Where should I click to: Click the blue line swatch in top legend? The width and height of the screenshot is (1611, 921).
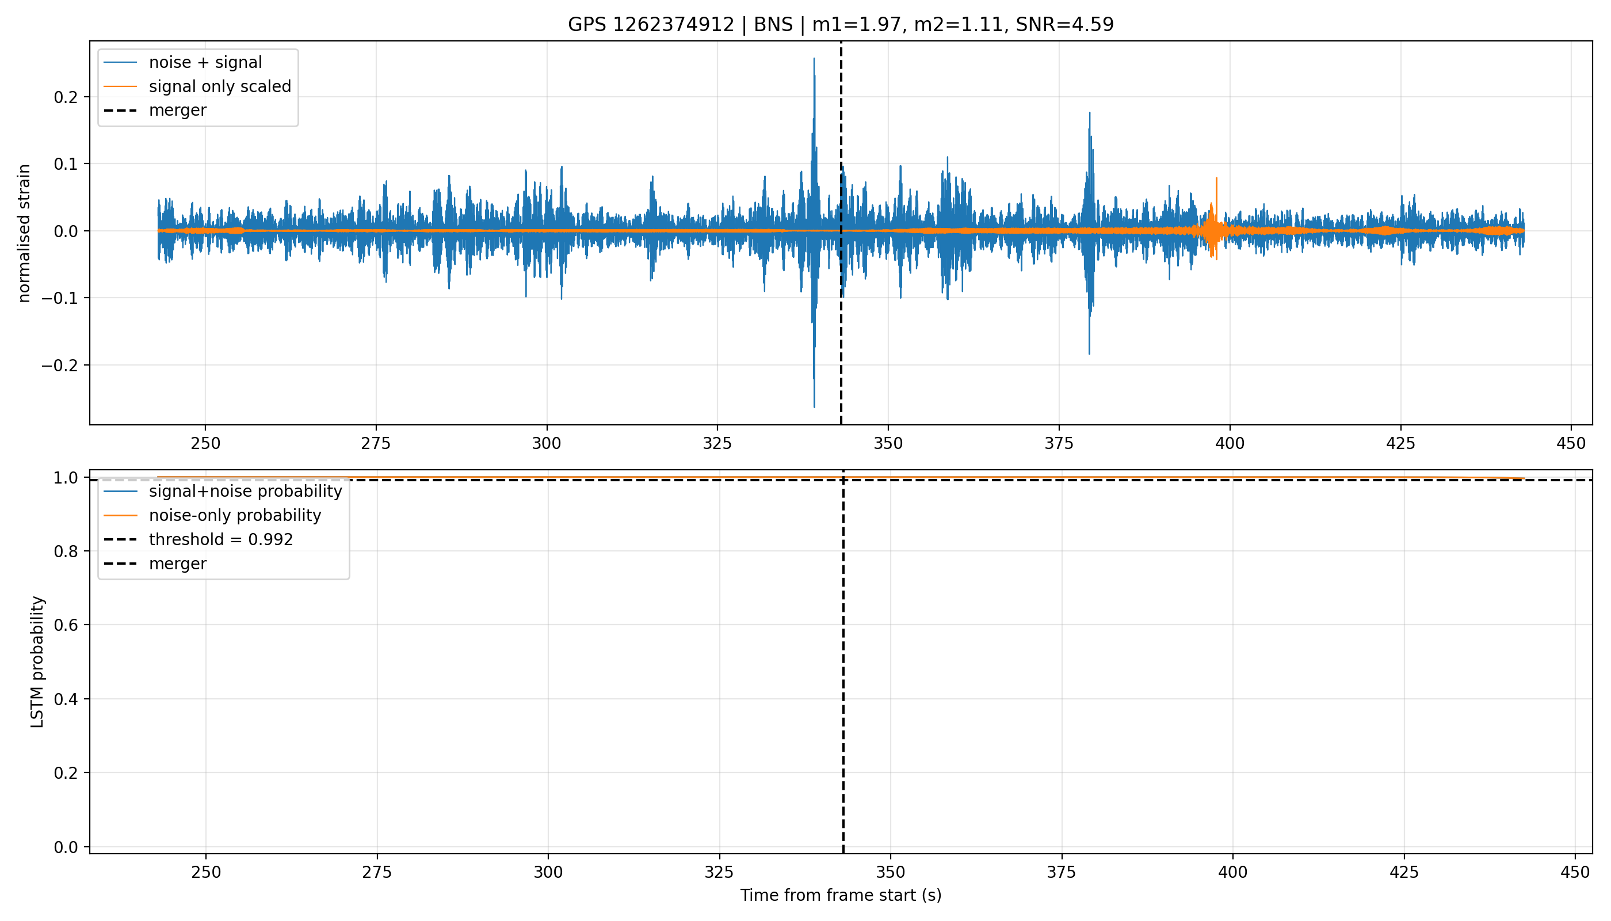(120, 63)
